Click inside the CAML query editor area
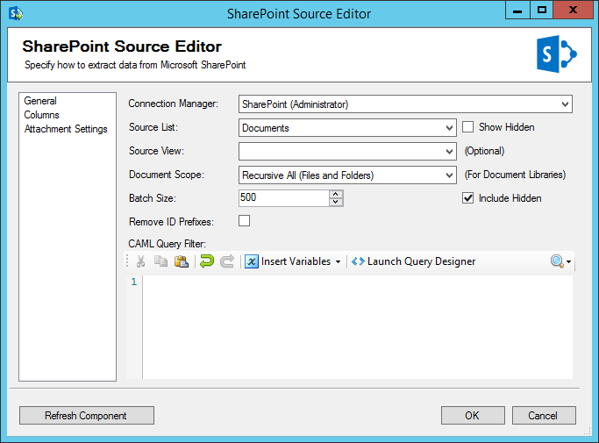Viewport: 599px width, 443px height. point(358,327)
